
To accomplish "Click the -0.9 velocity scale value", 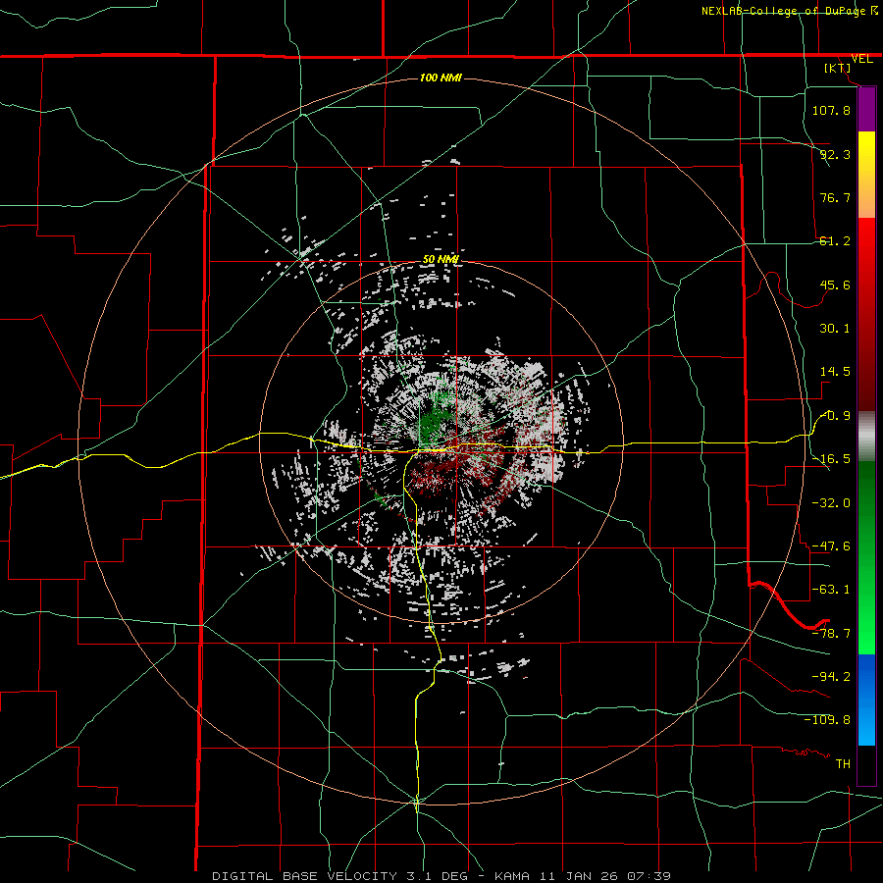I will 835,416.
